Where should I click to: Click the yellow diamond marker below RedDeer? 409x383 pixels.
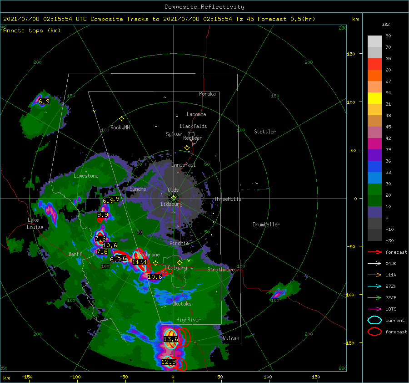point(187,148)
